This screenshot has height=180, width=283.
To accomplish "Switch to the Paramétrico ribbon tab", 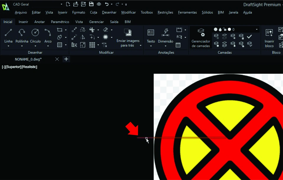I will [60, 22].
